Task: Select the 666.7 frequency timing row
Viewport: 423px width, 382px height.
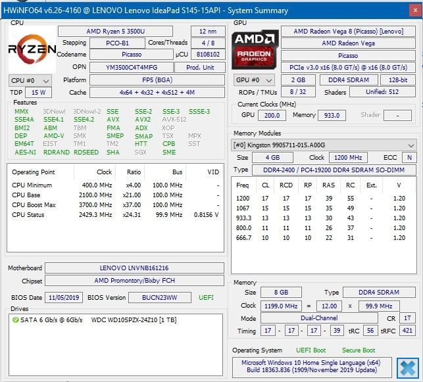Action: pos(324,238)
